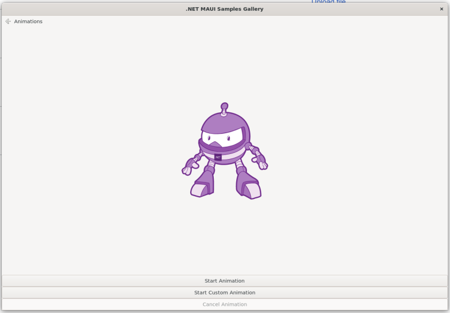Click the Start Animation button
The image size is (450, 313).
[x=224, y=281]
